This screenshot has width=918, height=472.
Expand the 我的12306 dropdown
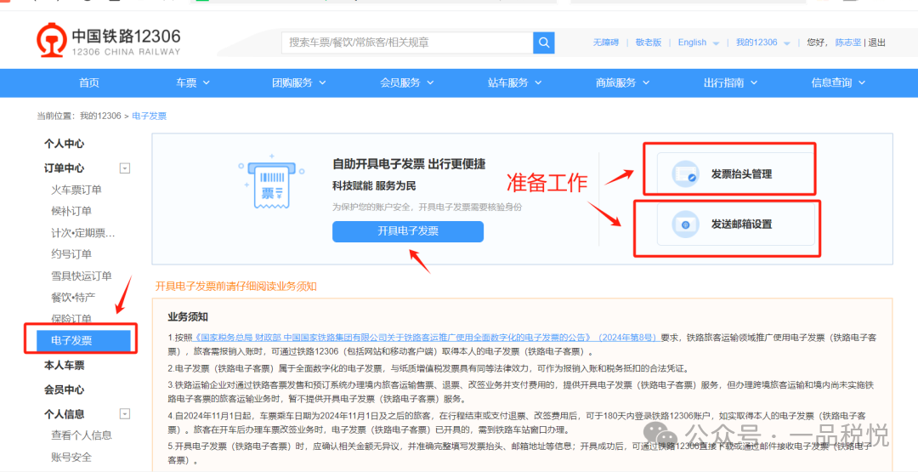click(762, 43)
